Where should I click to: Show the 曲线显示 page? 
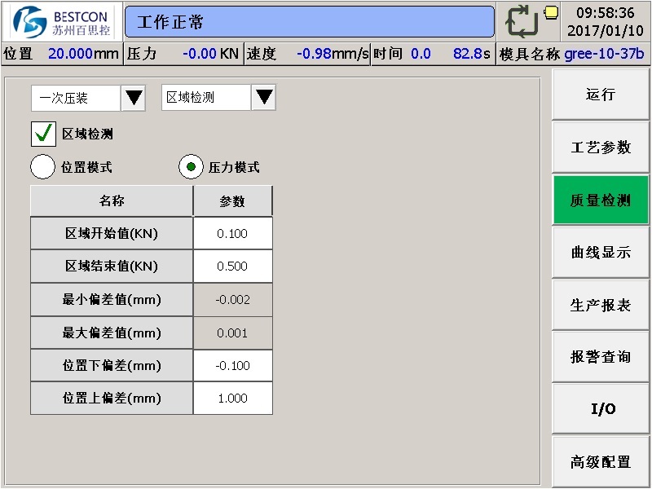[601, 253]
